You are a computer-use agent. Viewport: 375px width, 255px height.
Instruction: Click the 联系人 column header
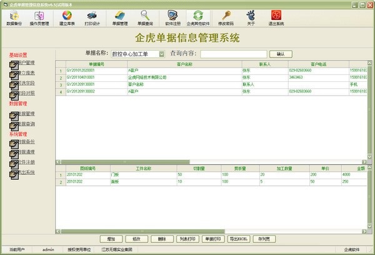(265, 64)
